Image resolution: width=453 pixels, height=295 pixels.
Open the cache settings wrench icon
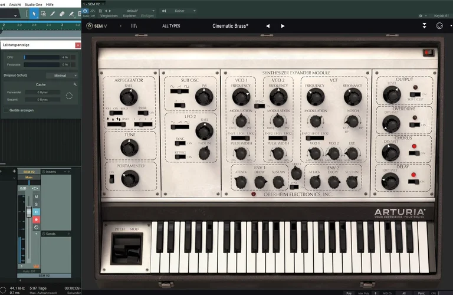[x=75, y=84]
